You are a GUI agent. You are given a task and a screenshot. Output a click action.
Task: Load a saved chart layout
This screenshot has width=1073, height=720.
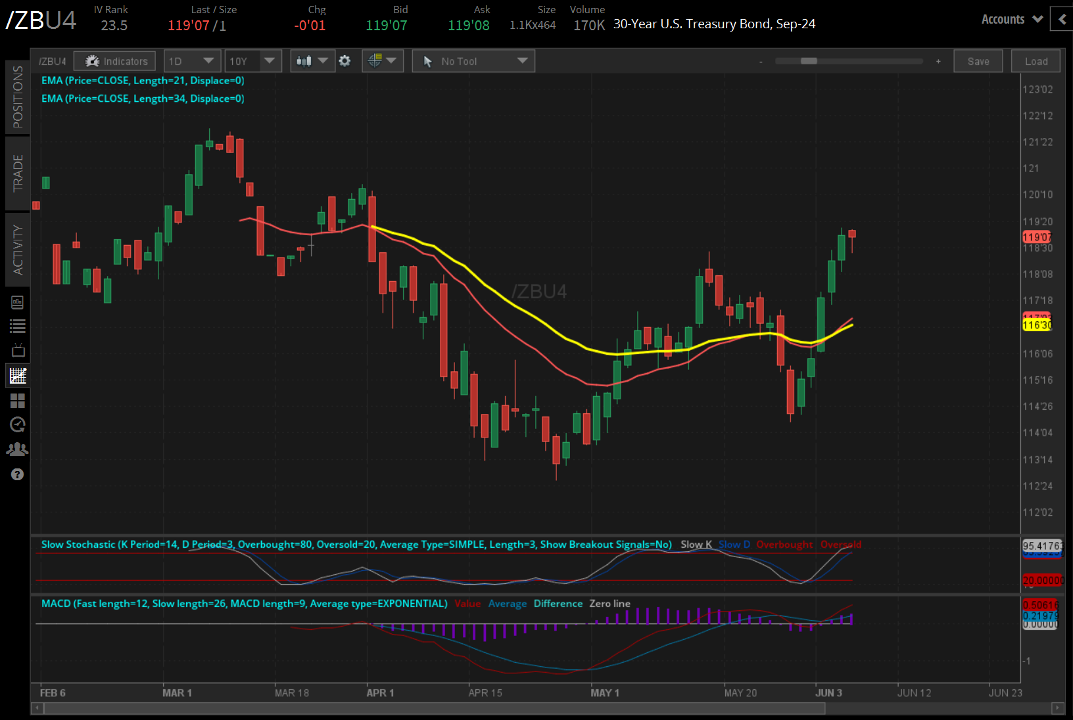coord(1036,61)
